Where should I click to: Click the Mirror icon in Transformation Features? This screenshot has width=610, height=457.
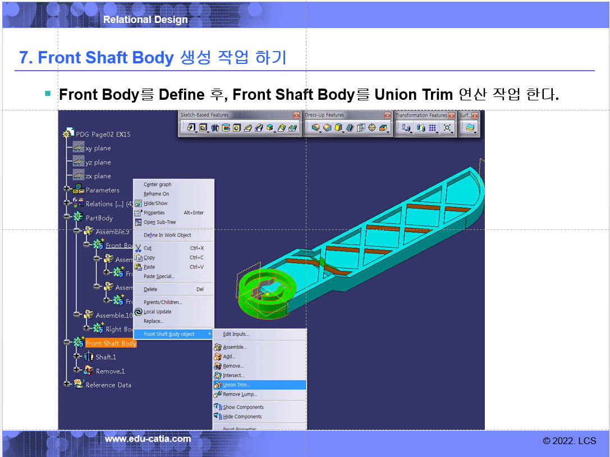420,128
